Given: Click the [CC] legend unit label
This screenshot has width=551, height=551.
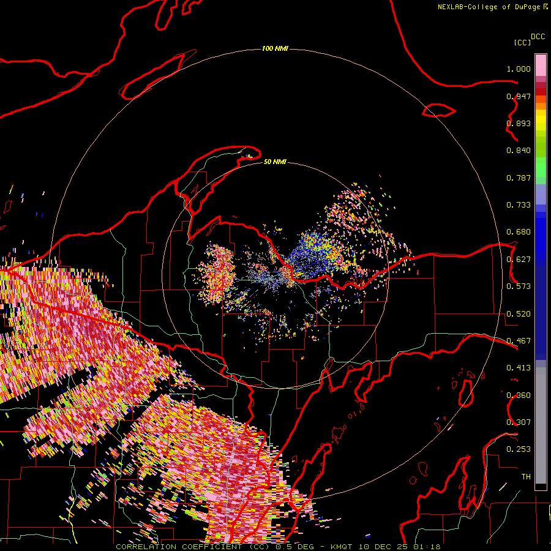Looking at the screenshot, I should (523, 42).
